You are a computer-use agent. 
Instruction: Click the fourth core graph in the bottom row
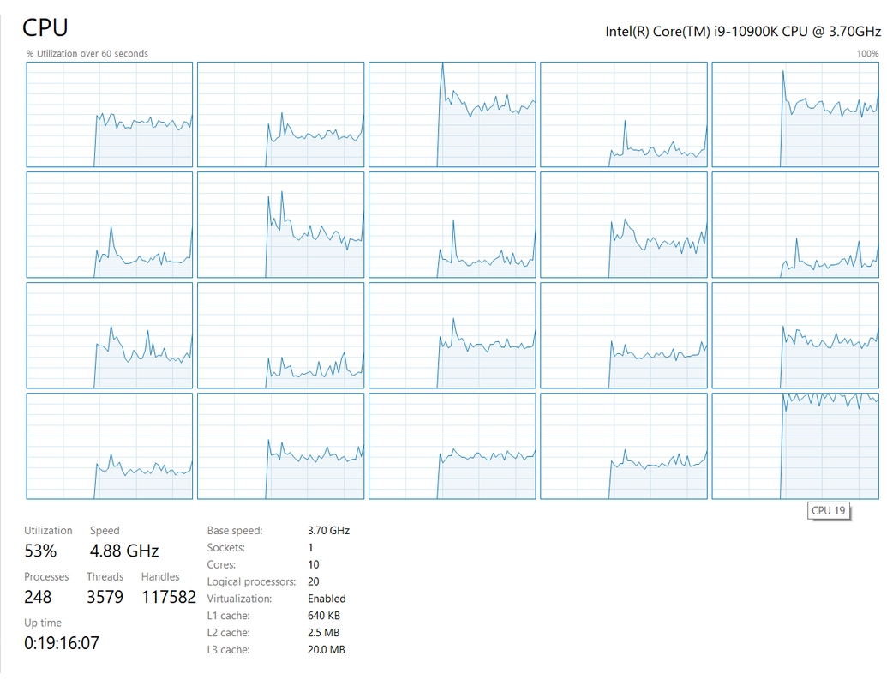coord(623,446)
